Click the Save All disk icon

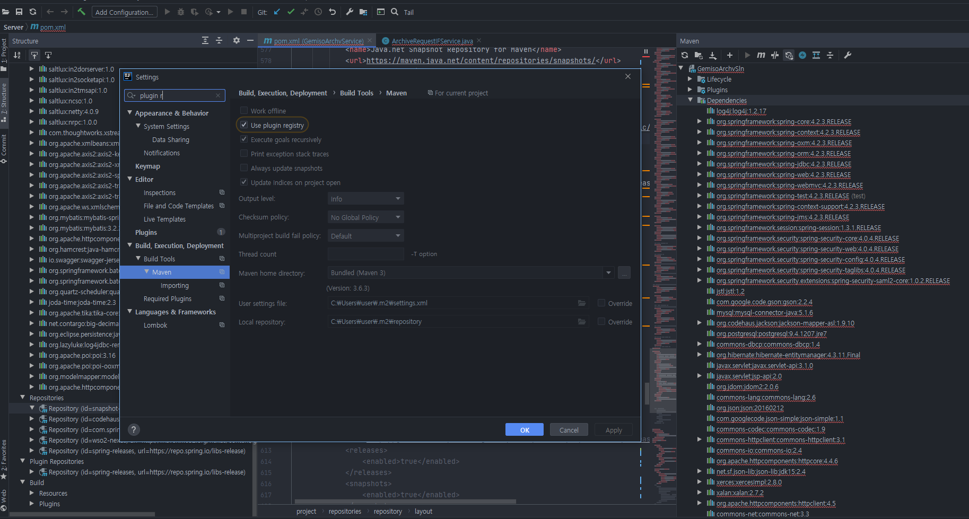(x=19, y=12)
